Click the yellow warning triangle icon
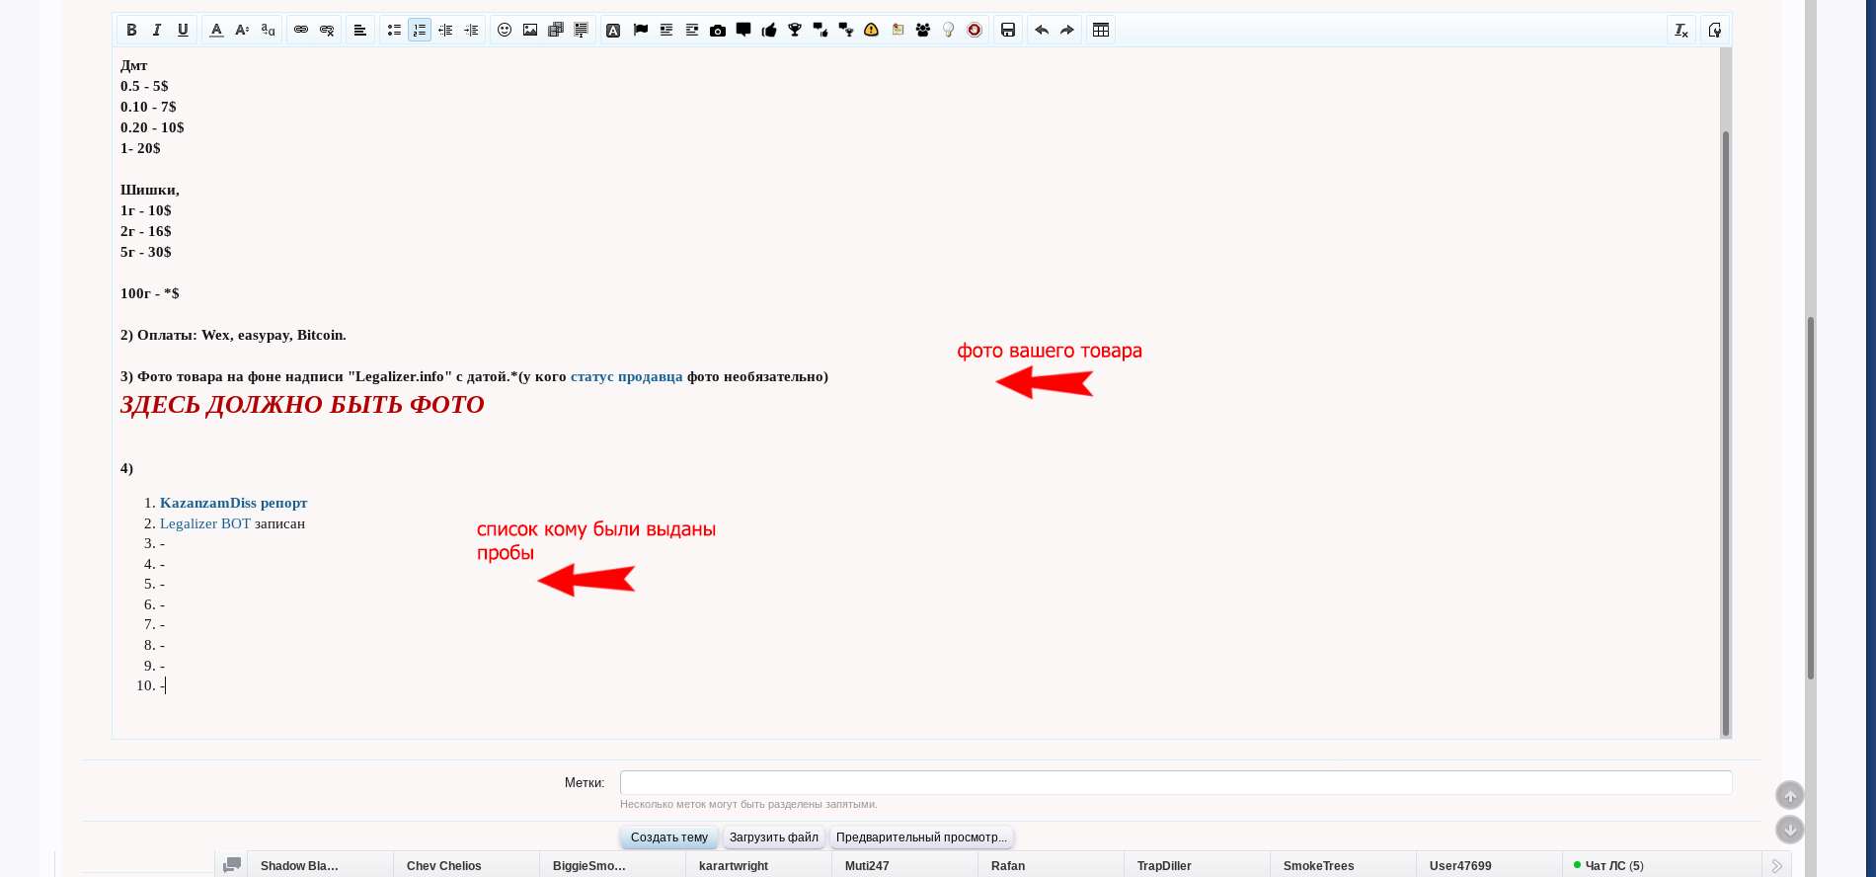This screenshot has width=1876, height=877. click(871, 30)
